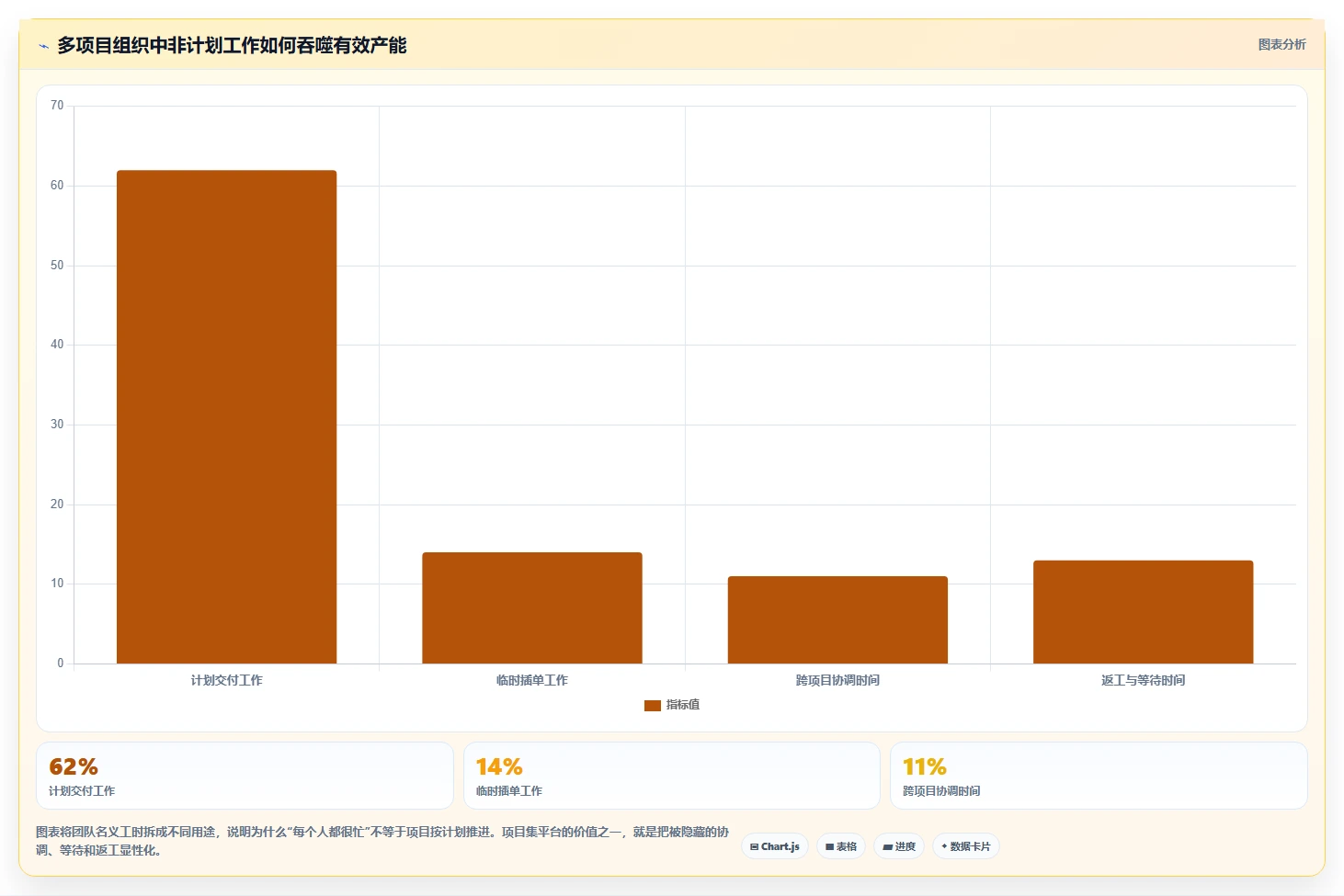1344x896 pixels.
Task: Click the y-axis value 10
Action: [x=57, y=584]
